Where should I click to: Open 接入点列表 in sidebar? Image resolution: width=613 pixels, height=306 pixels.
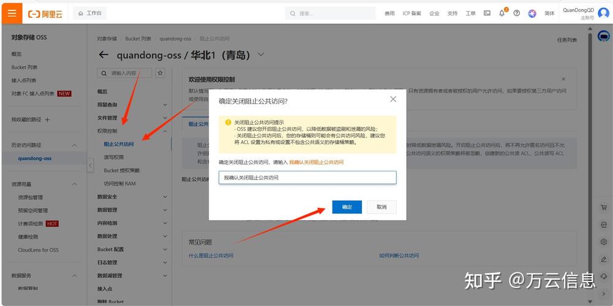24,81
